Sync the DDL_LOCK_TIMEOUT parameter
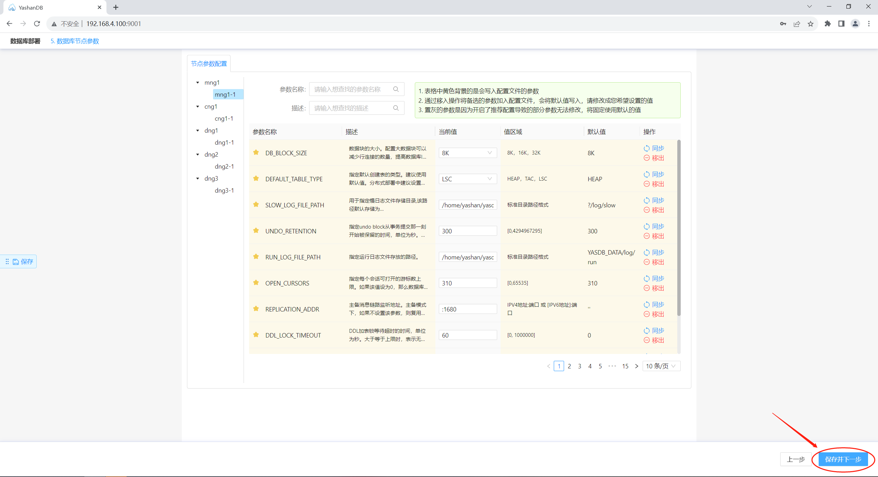This screenshot has width=878, height=477. 654,331
